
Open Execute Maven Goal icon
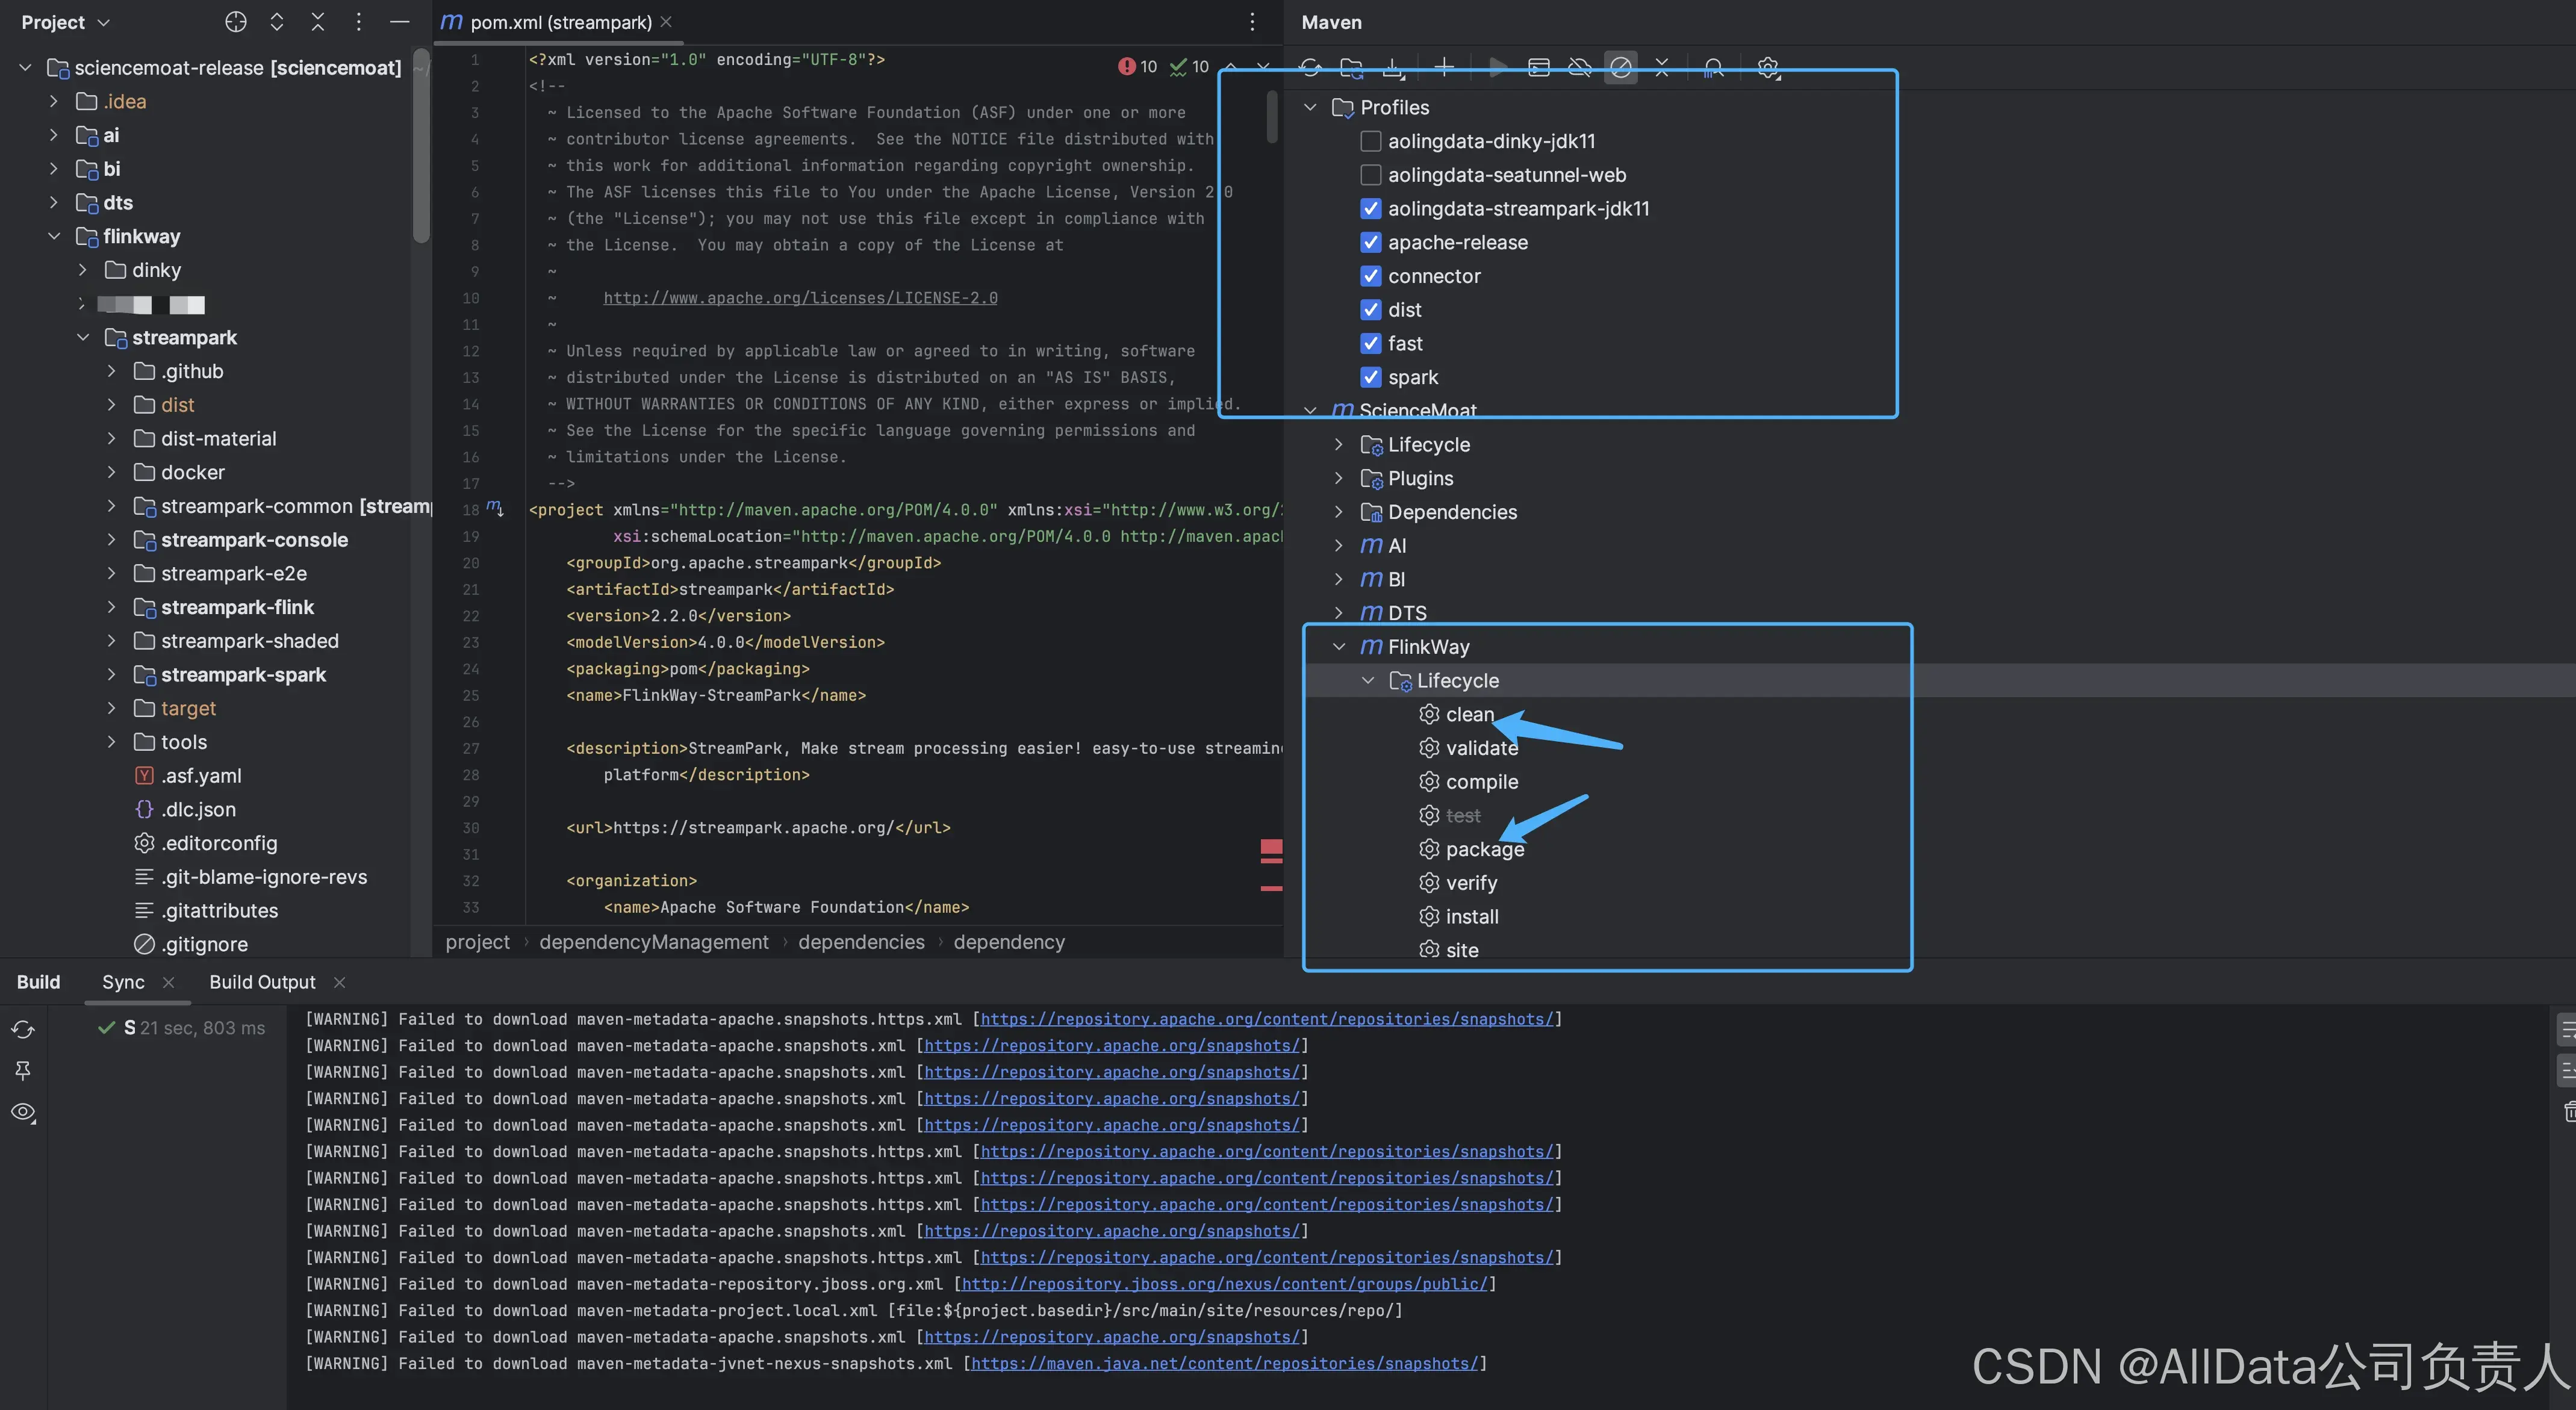(x=1539, y=67)
